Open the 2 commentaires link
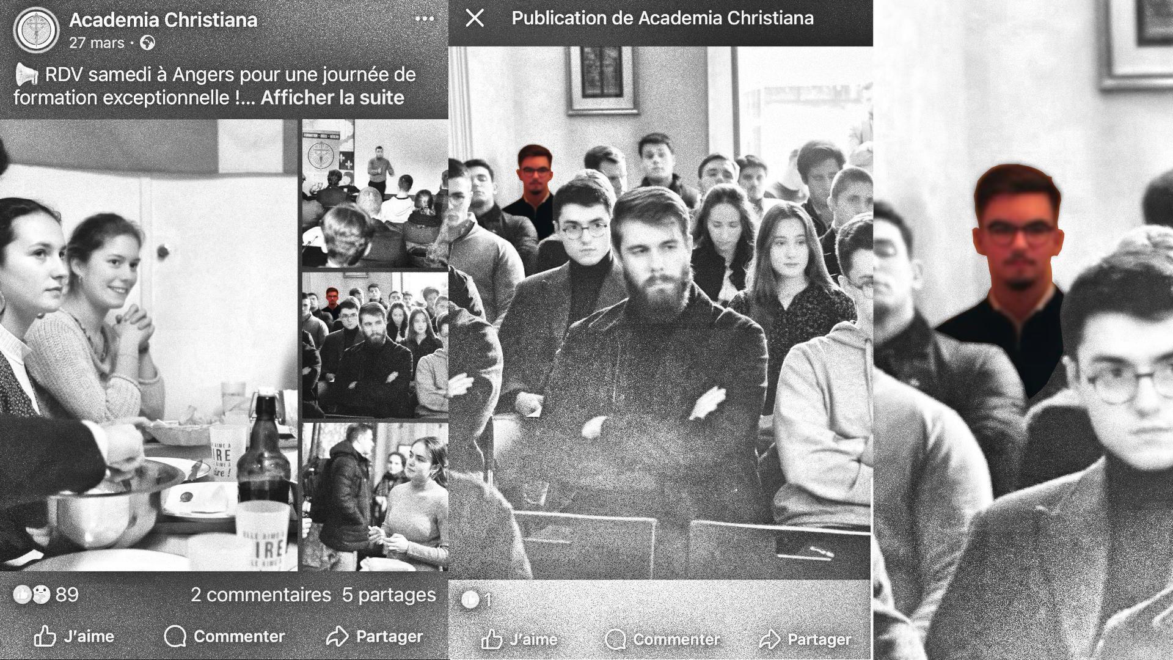 pos(261,595)
